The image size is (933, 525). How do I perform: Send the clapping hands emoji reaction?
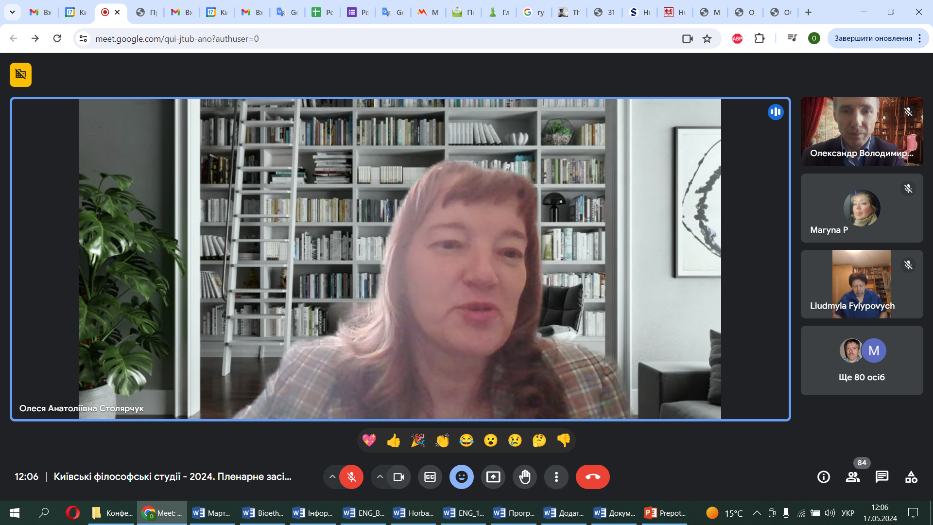[442, 440]
